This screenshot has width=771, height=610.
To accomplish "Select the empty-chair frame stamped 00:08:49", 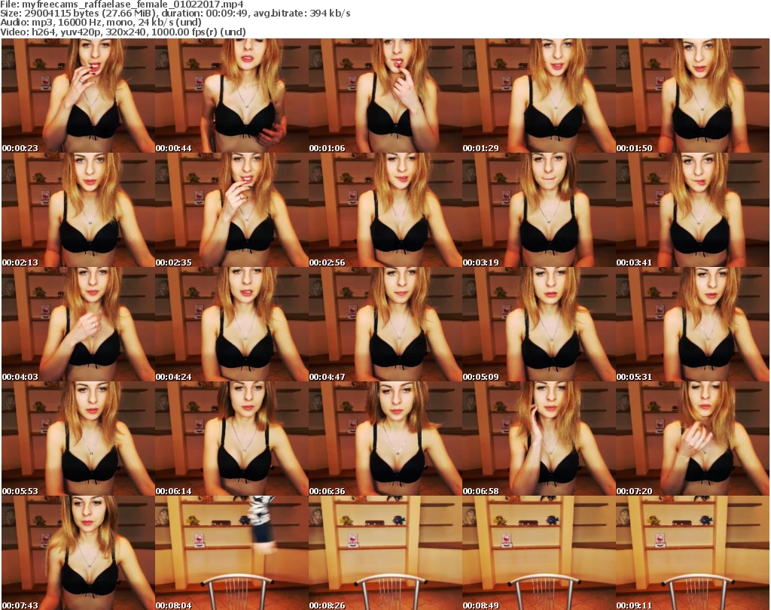I will (539, 553).
